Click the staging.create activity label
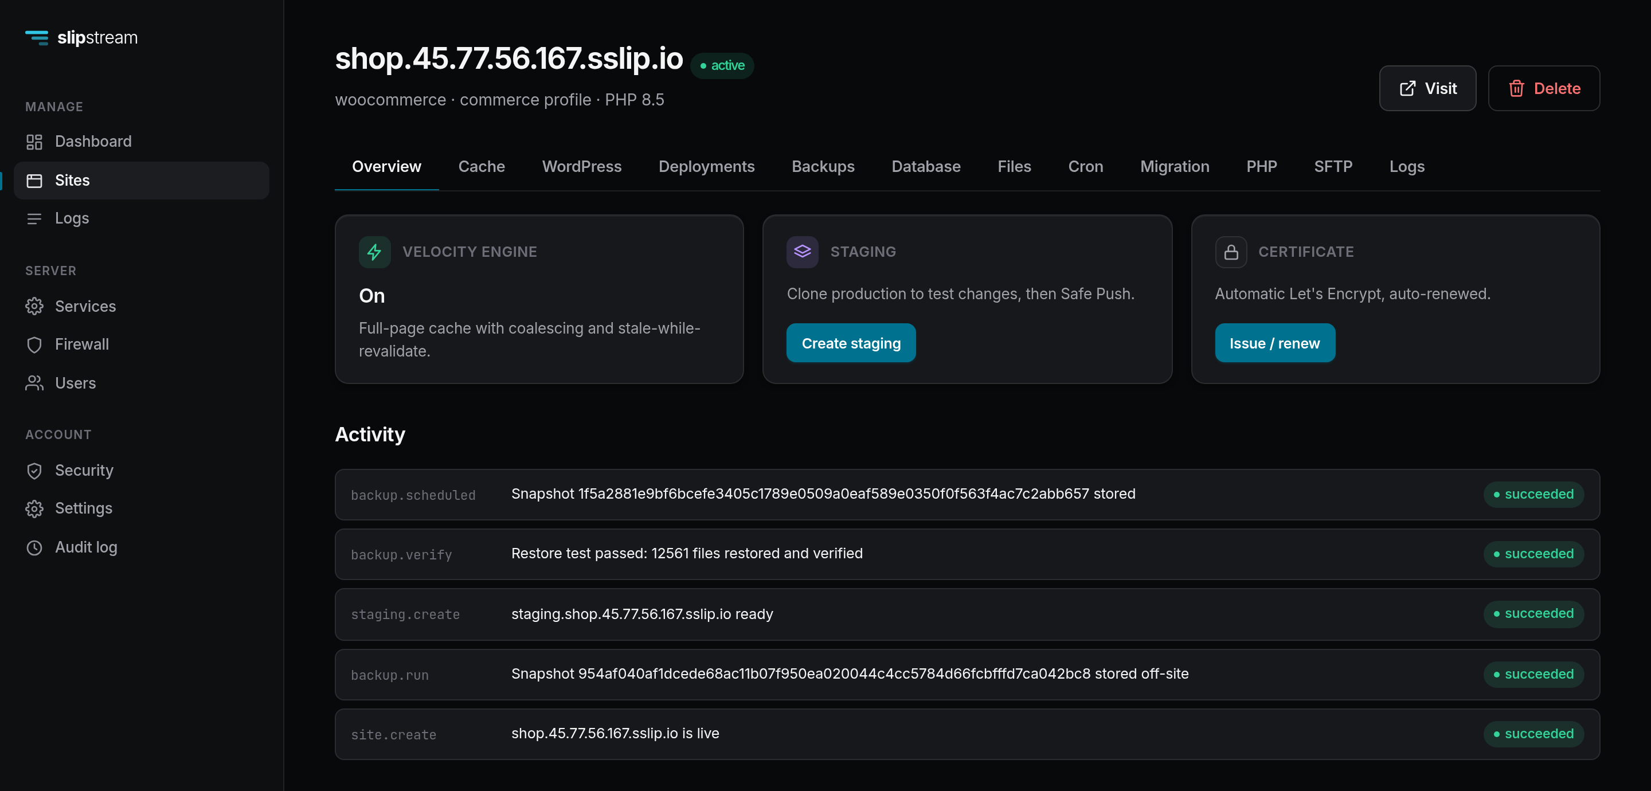 click(x=405, y=614)
